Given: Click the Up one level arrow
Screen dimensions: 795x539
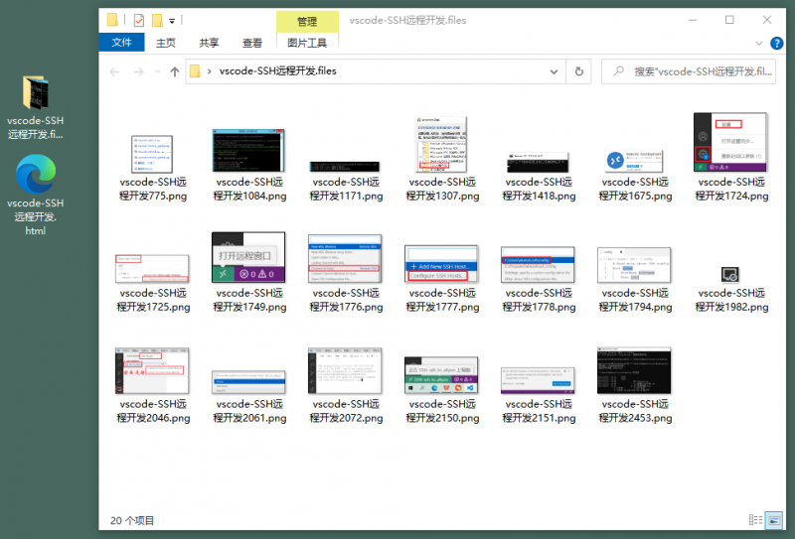Looking at the screenshot, I should coord(175,71).
